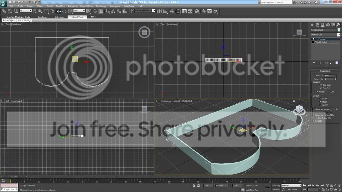Click the Select and Link tool

tap(4, 11)
